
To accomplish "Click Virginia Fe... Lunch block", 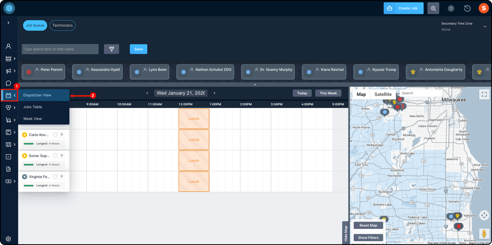I will (x=194, y=182).
